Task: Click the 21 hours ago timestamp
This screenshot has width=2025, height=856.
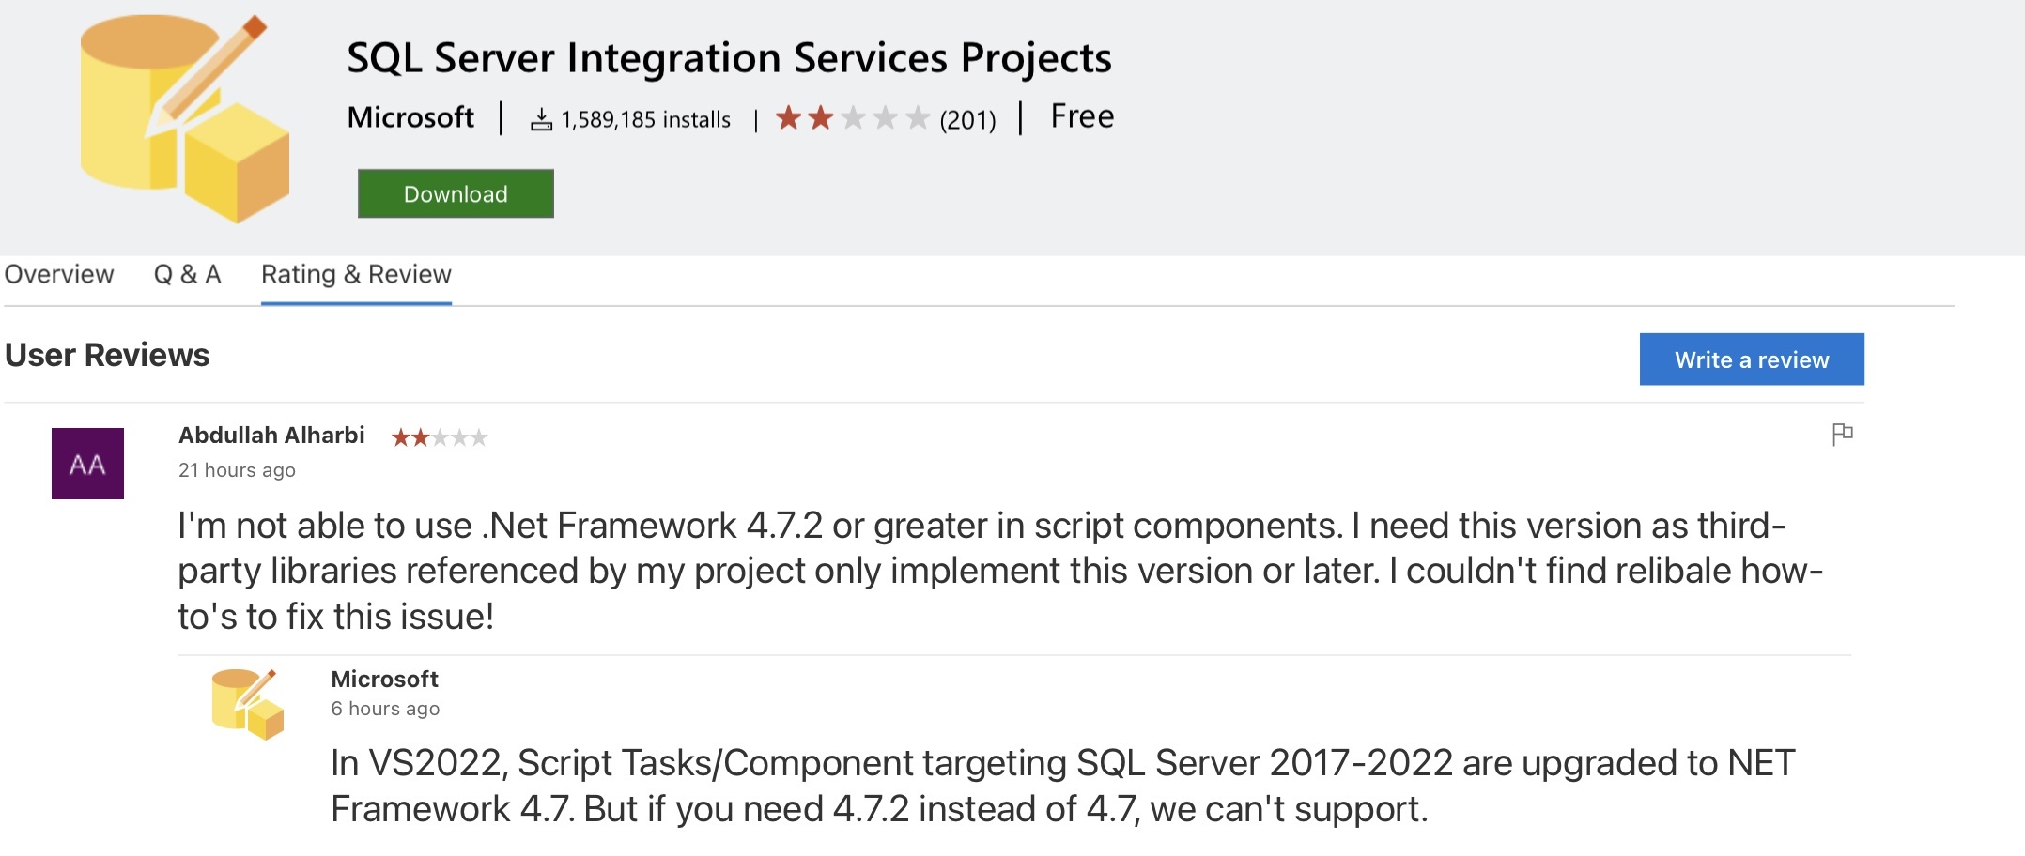Action: pyautogui.click(x=236, y=469)
